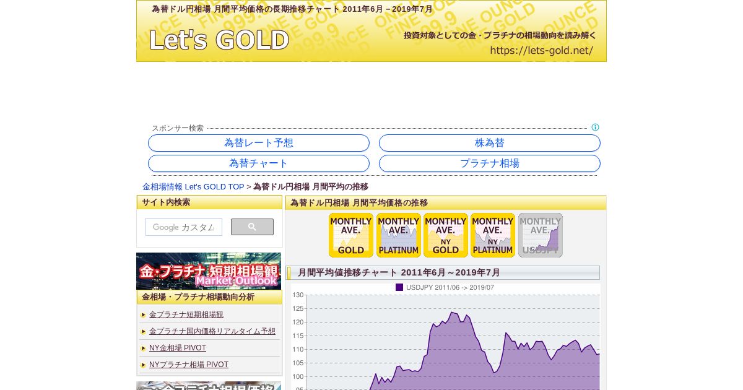This screenshot has height=390, width=743.
Task: Click the 130 value on chart axis
Action: pyautogui.click(x=298, y=295)
